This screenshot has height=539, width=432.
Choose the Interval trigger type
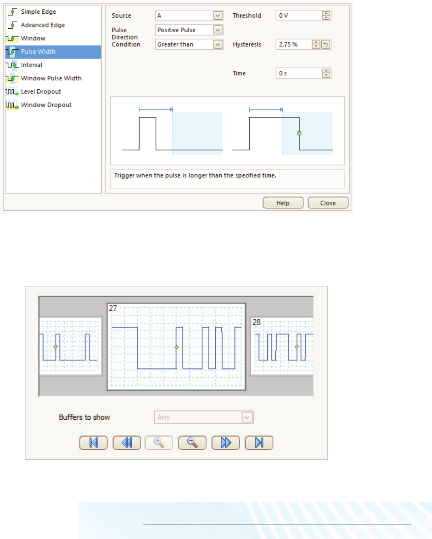pyautogui.click(x=53, y=65)
